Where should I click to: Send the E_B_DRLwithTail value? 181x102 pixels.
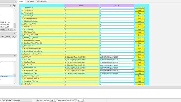(x=139, y=27)
